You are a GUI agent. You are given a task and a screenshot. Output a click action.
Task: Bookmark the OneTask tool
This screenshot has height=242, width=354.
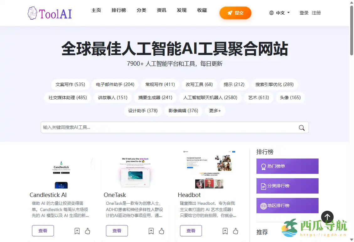click(151, 231)
